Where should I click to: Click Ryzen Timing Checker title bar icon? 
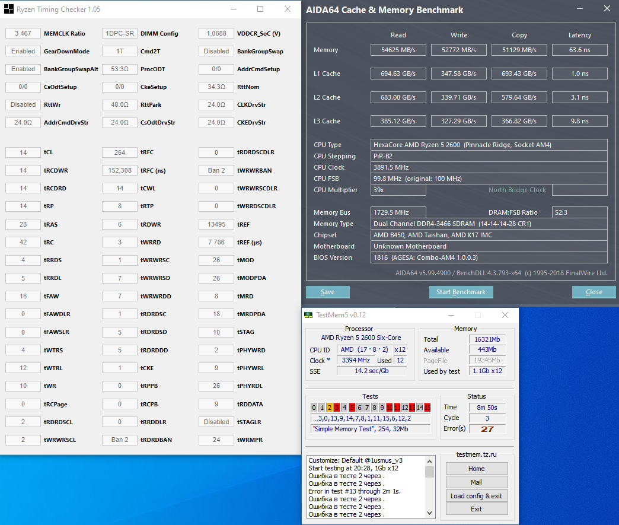pos(9,9)
